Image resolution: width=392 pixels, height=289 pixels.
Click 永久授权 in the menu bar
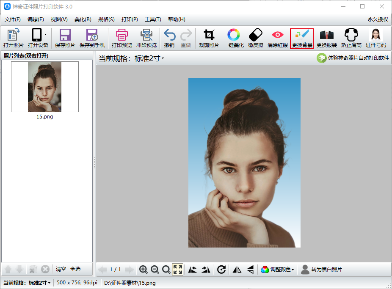pyautogui.click(x=378, y=19)
